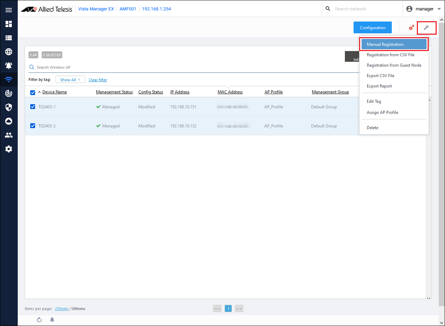The height and width of the screenshot is (326, 445).
Task: Open the alarm bell sidebar icon
Action: 9,66
